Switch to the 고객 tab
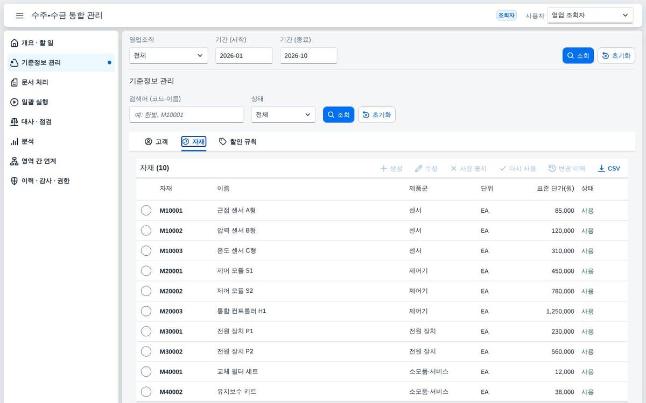Viewport: 646px width, 403px height. [157, 142]
